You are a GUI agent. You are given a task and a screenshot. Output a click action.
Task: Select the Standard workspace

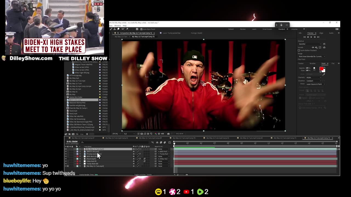click(x=281, y=29)
